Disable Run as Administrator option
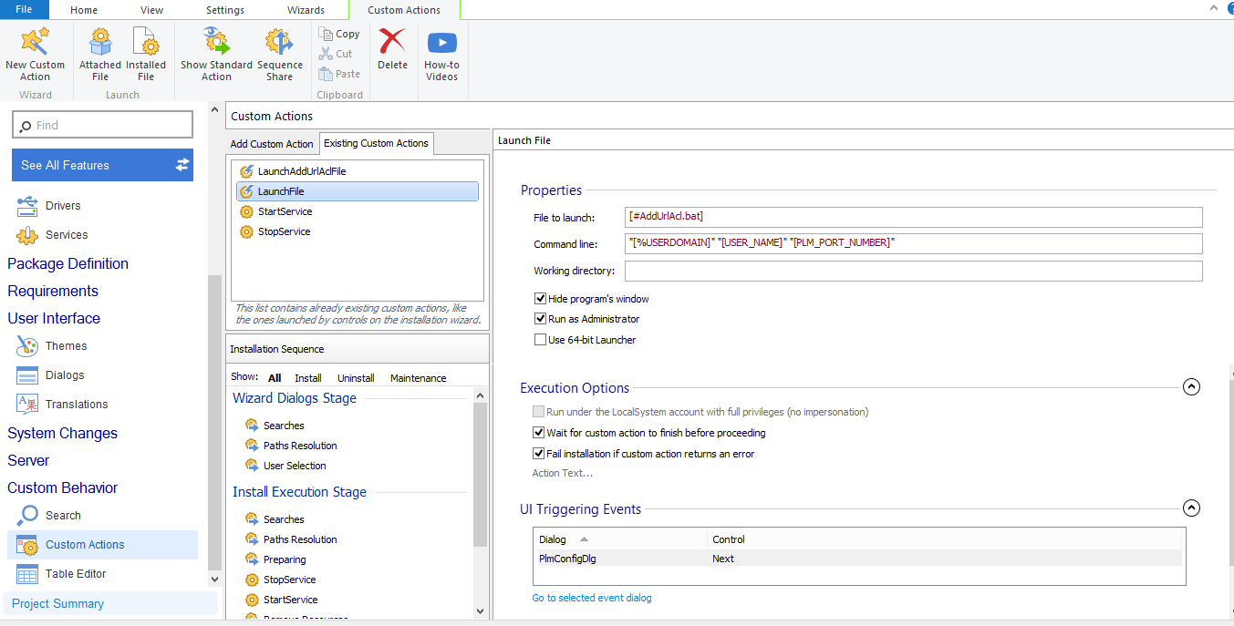The height and width of the screenshot is (626, 1234). click(541, 319)
